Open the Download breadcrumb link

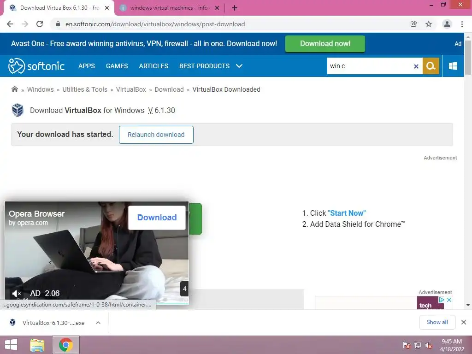169,89
